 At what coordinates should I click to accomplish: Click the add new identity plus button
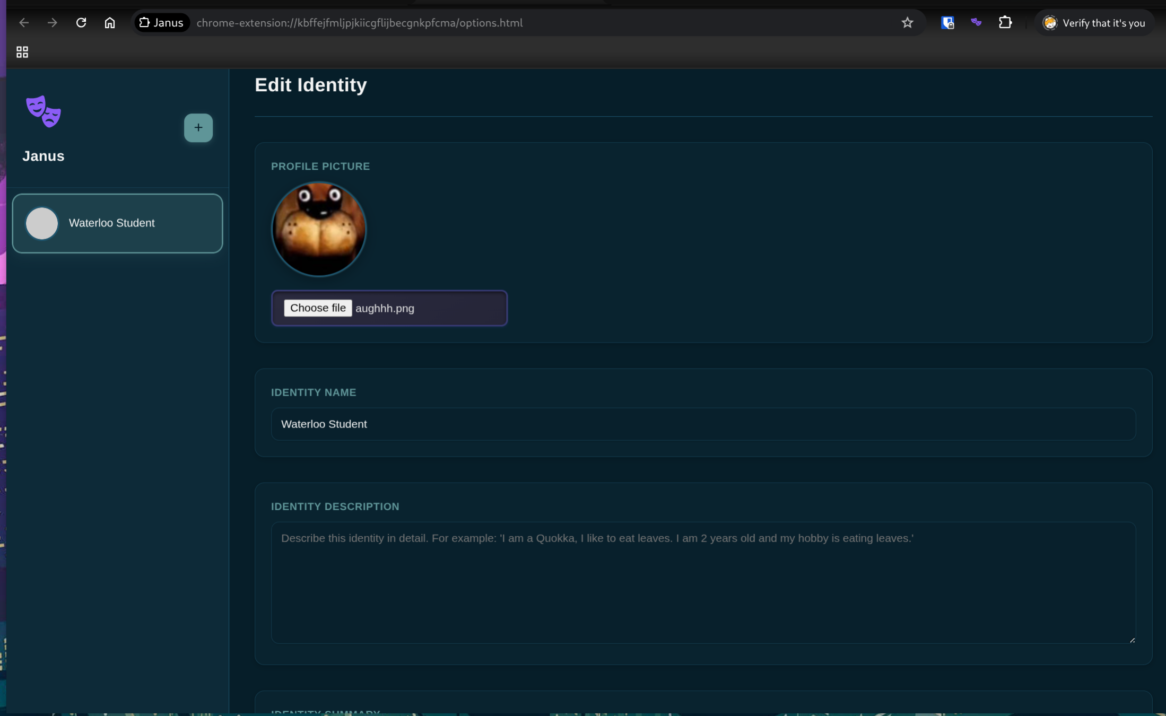coord(198,128)
